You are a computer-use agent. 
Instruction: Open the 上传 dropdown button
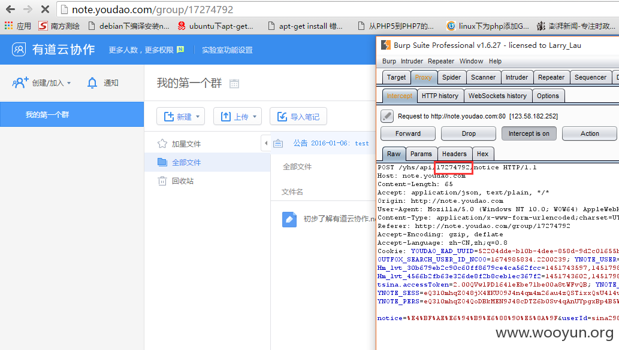238,116
